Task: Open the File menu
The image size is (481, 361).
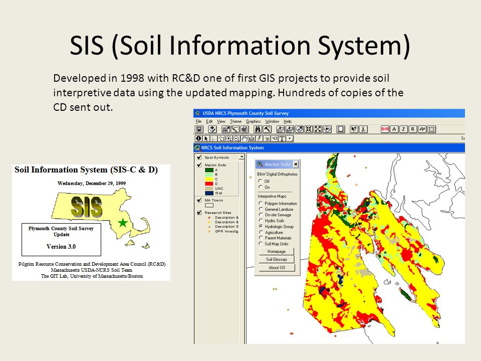Action: tap(198, 121)
